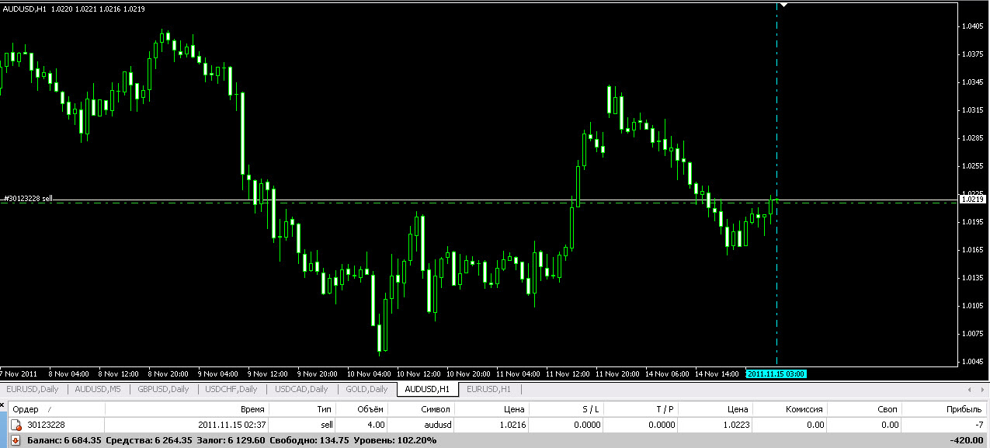Sort by the Время column header
This screenshot has height=448, width=990.
coord(187,408)
